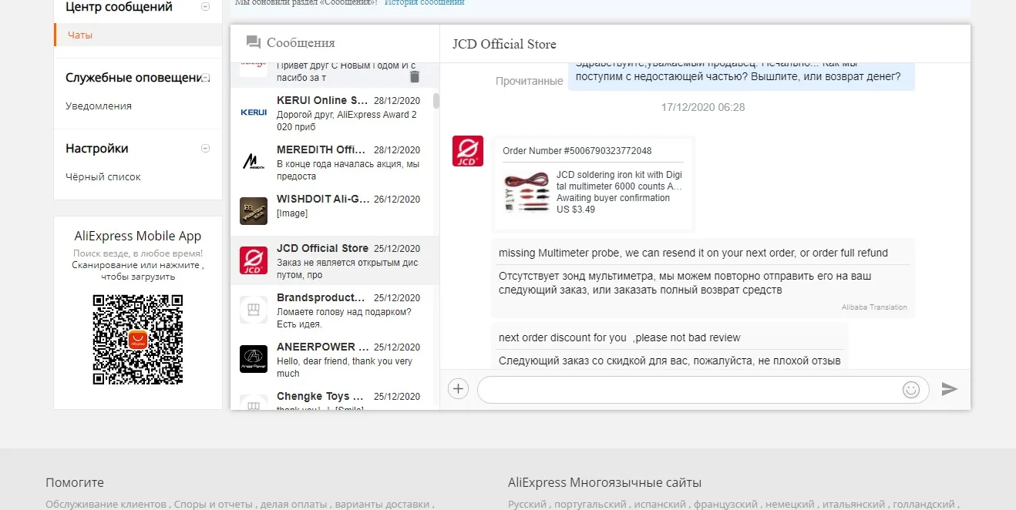This screenshot has height=510, width=1016.
Task: Focus the message text input field
Action: pyautogui.click(x=690, y=389)
